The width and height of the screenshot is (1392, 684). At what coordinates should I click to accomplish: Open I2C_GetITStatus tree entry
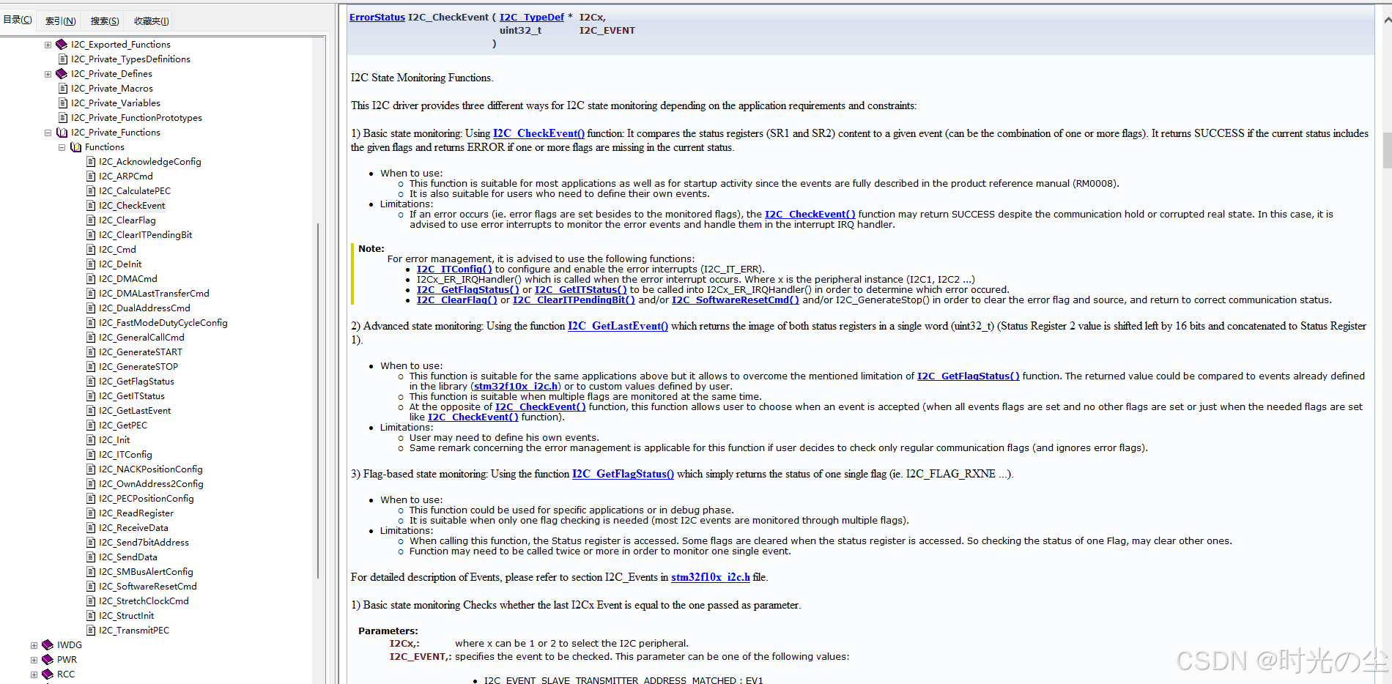pos(132,396)
